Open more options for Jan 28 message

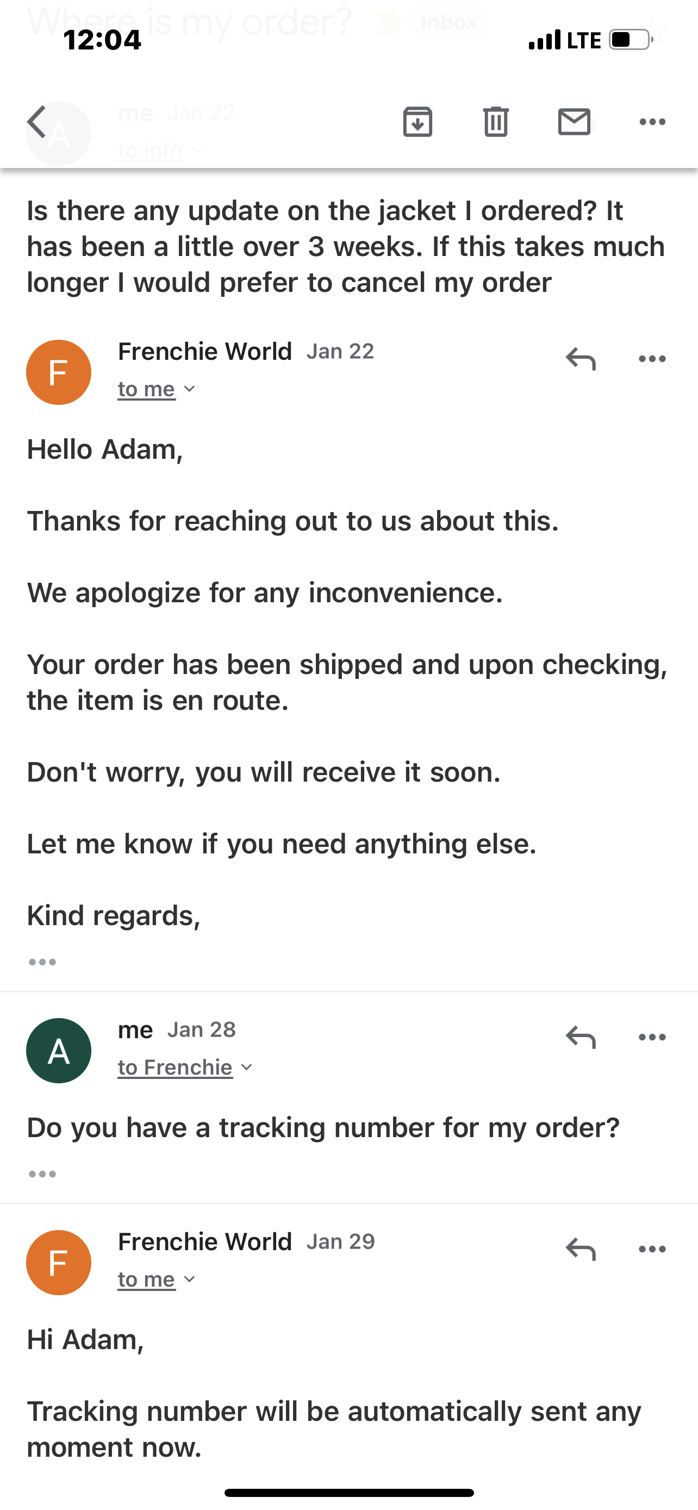pos(652,1037)
